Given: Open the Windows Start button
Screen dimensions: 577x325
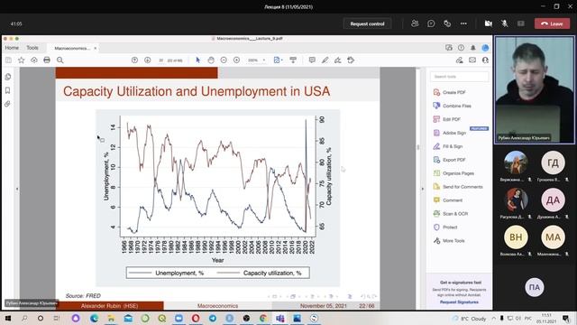Looking at the screenshot, I should click(7, 318).
